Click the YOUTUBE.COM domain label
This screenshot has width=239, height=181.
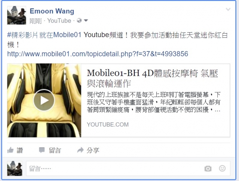[108, 125]
